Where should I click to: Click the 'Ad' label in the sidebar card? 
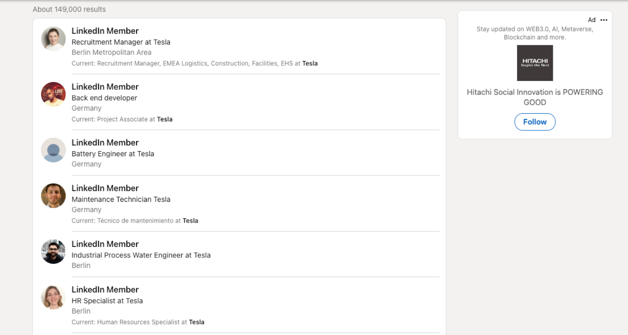point(591,20)
